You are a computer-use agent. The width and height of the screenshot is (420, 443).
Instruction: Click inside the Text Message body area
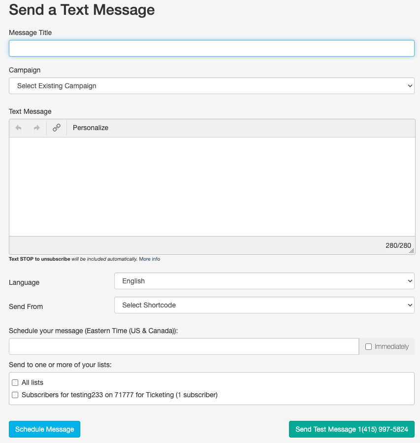(212, 186)
